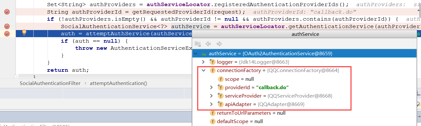Click the greyed-out tree icon in the authService popup toolbar
This screenshot has width=421, height=126.
[x=198, y=44]
